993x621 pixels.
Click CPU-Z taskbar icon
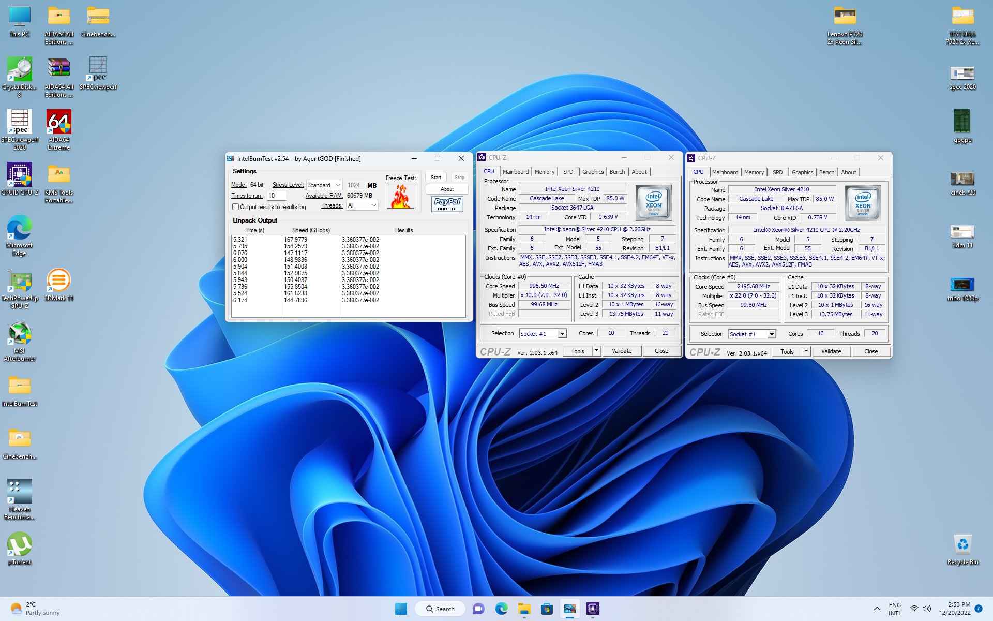click(592, 609)
